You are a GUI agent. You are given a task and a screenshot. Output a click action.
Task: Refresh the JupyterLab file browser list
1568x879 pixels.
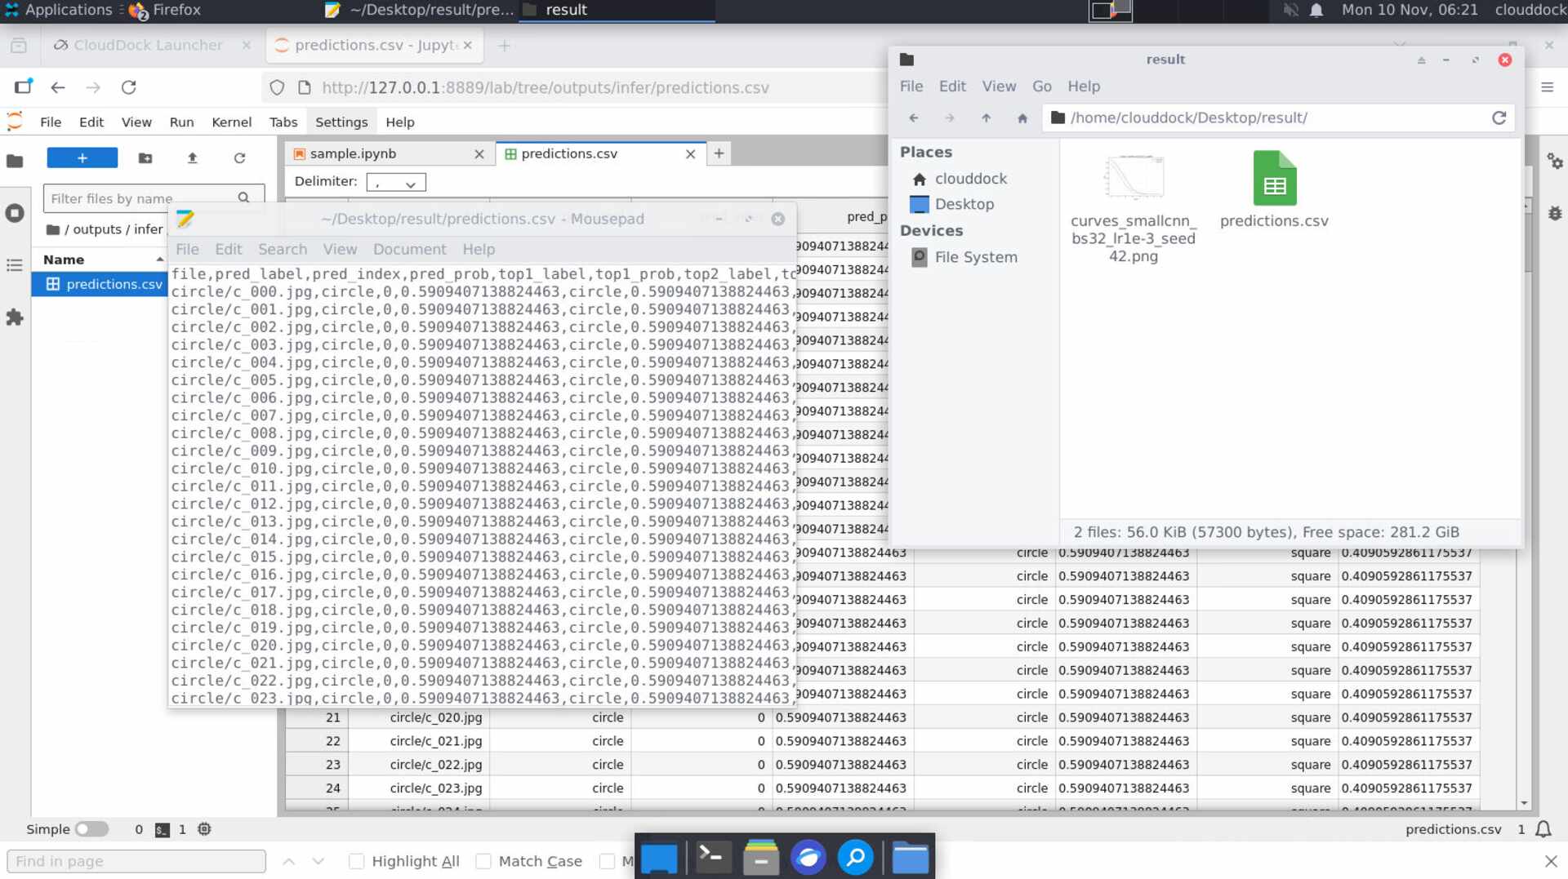pyautogui.click(x=239, y=158)
